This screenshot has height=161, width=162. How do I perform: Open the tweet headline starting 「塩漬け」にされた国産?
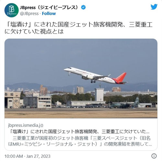[x=79, y=25]
